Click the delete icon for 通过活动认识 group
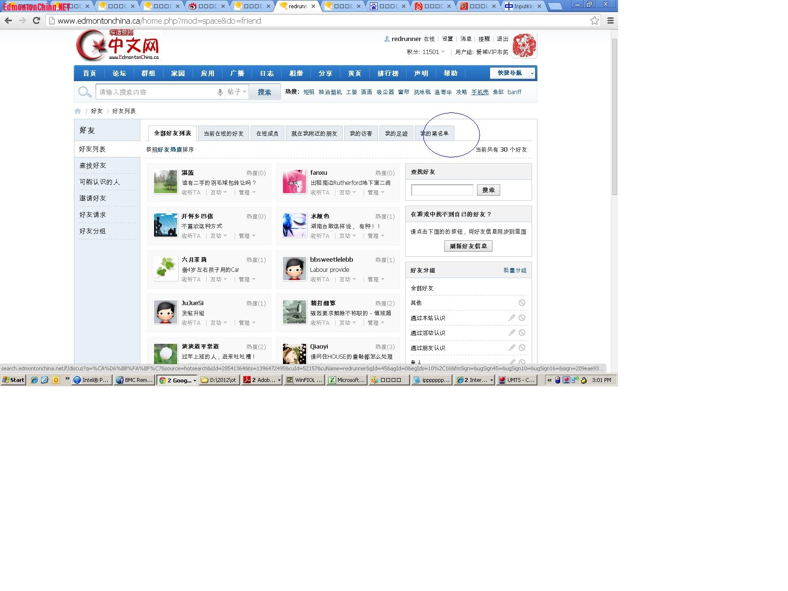 [522, 333]
